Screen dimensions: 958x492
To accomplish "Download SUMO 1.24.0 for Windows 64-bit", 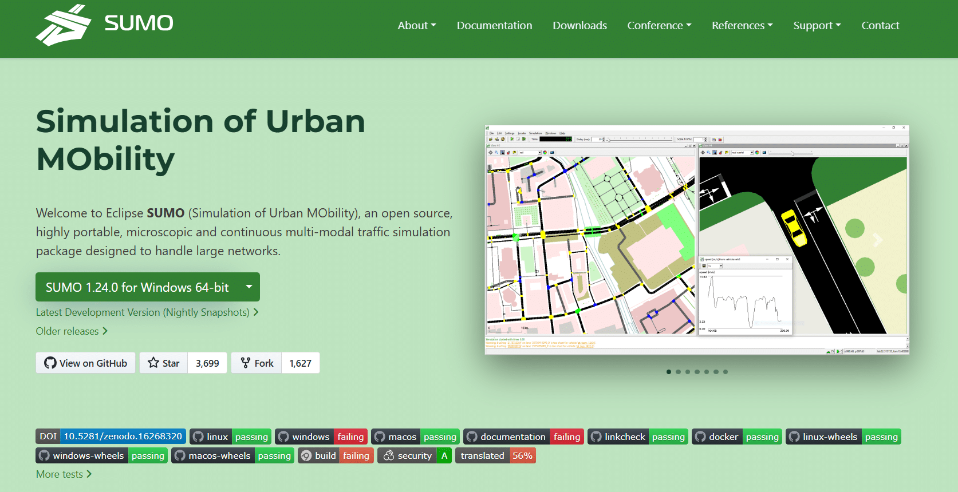I will click(137, 287).
